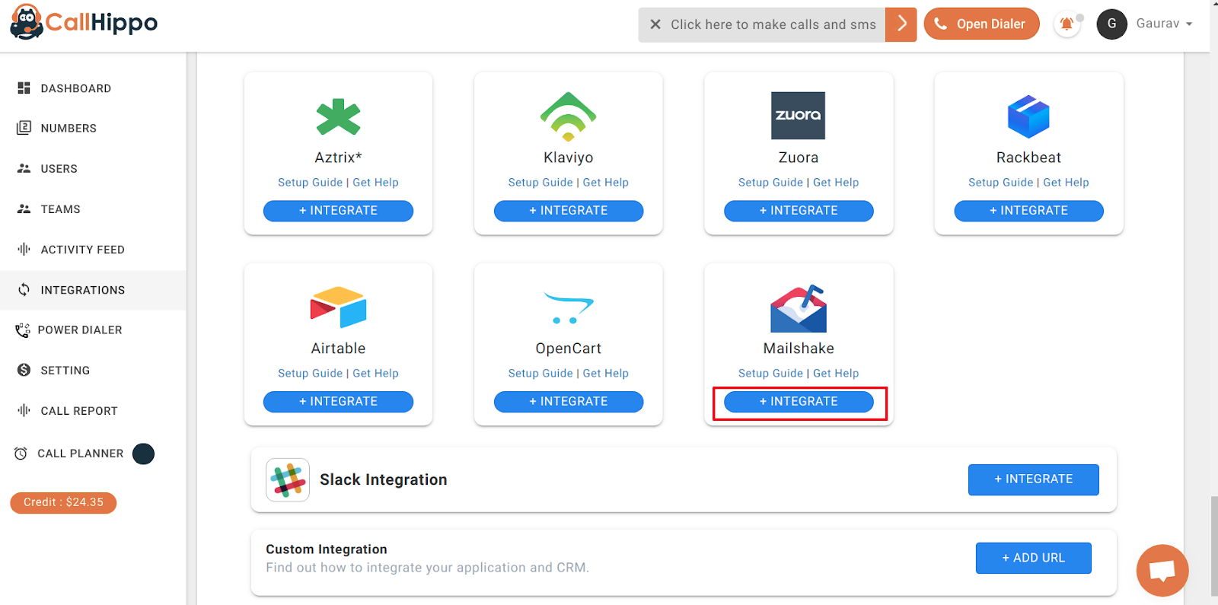This screenshot has width=1218, height=605.
Task: Integrate Aztrix with the Integrate button
Action: [338, 211]
